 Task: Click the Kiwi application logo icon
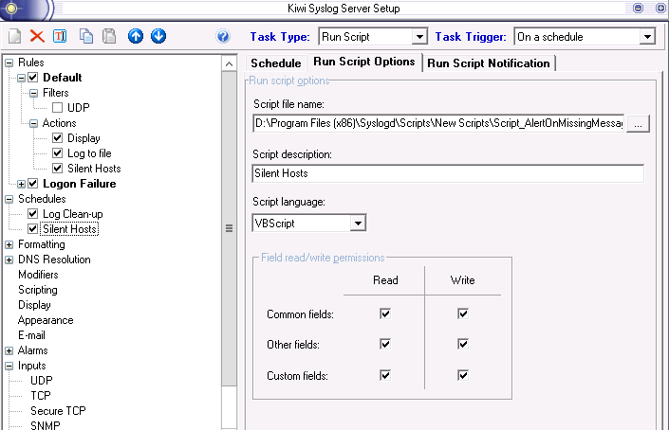click(x=11, y=9)
